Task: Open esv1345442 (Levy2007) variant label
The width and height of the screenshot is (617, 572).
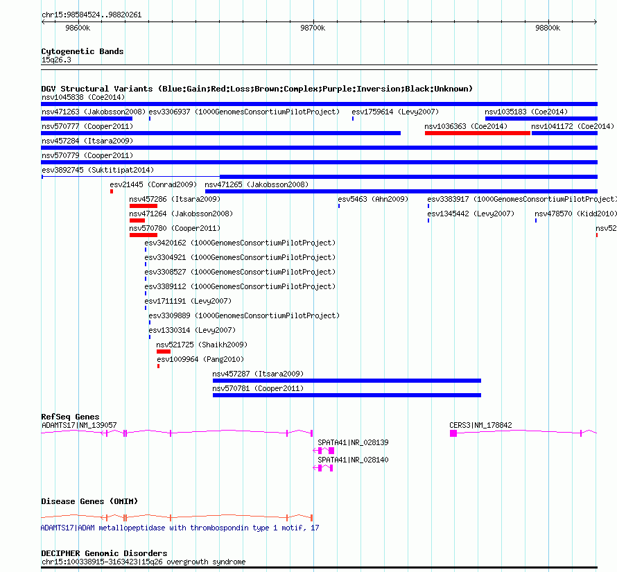Action: (x=471, y=214)
